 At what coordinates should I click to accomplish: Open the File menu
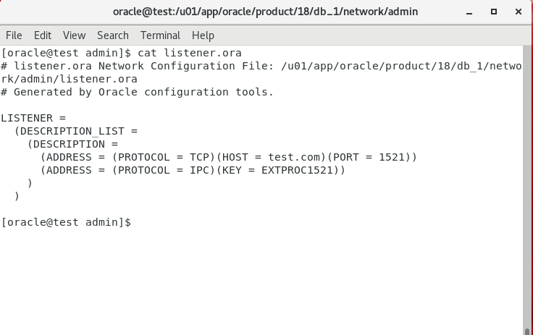point(14,35)
